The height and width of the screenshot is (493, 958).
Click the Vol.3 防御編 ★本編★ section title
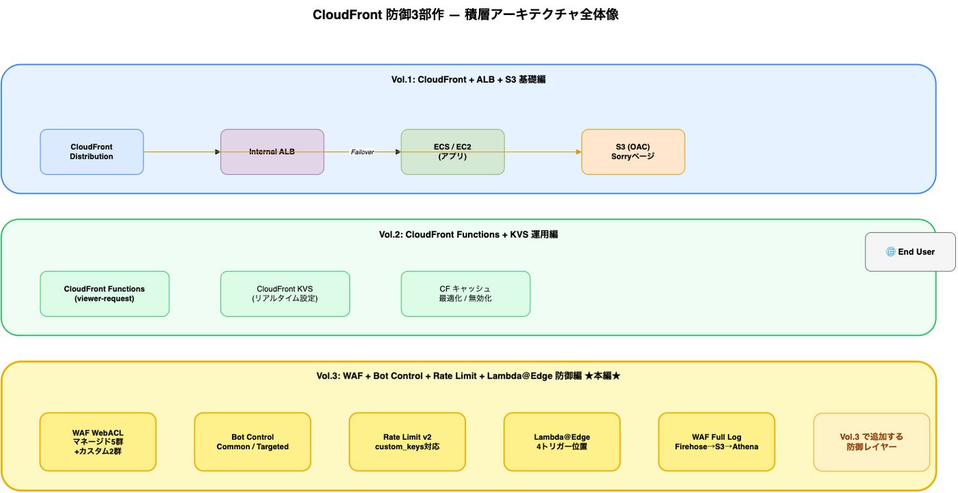point(468,376)
